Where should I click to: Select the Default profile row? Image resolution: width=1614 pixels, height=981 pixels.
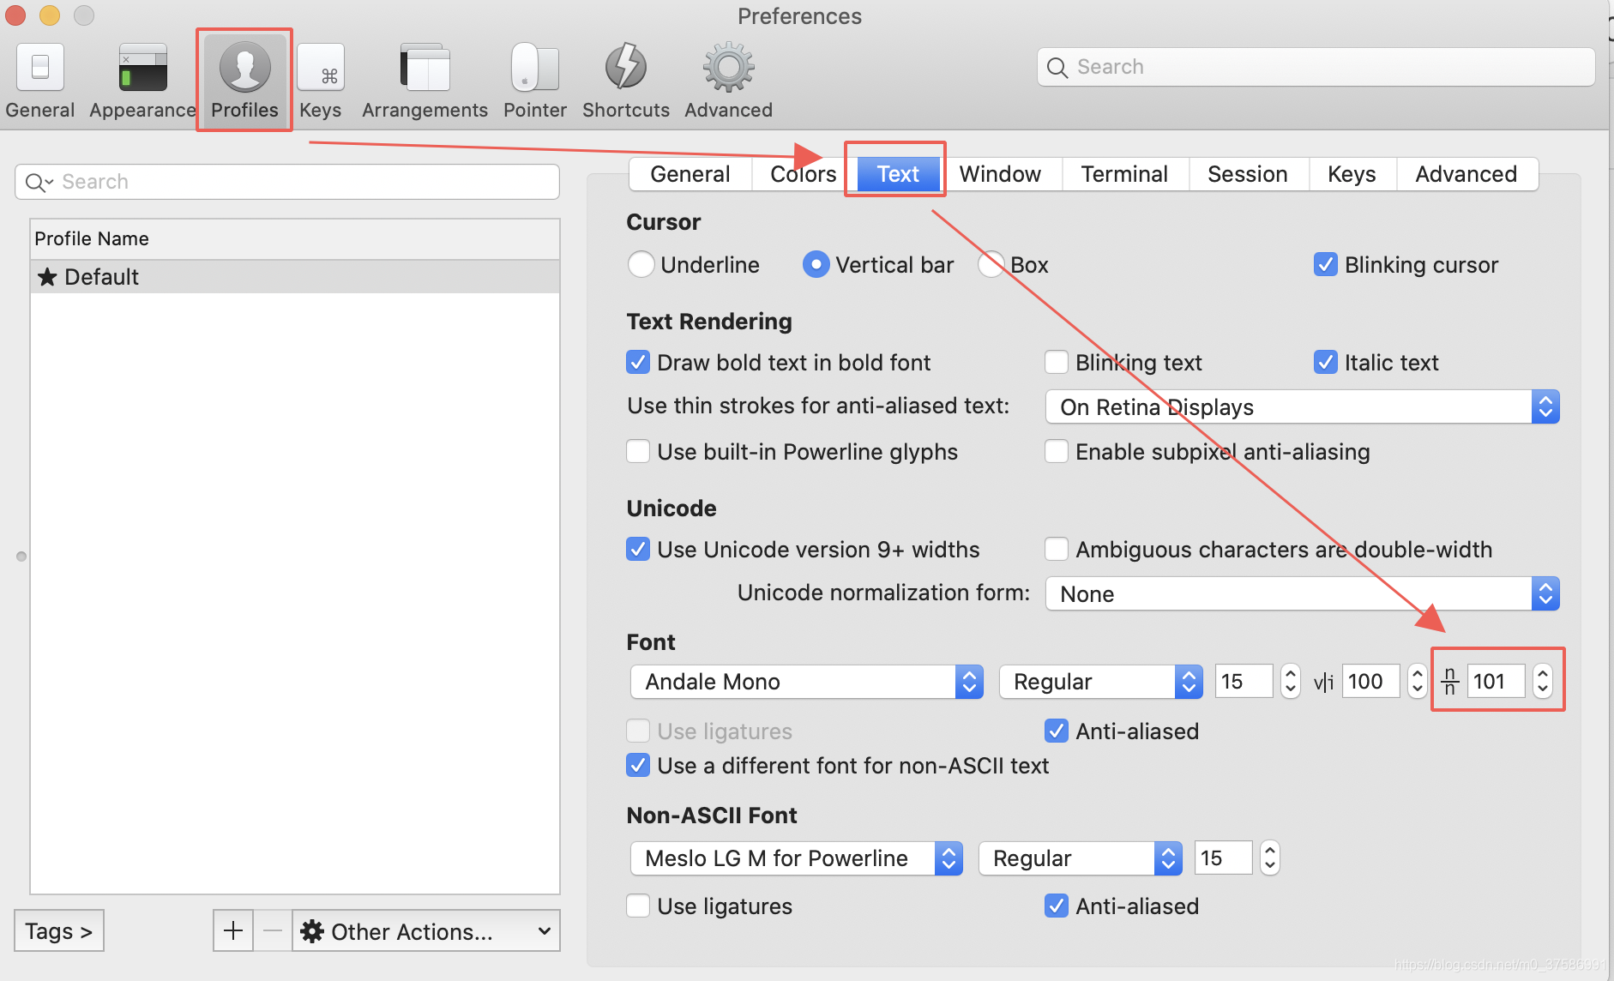click(x=295, y=277)
